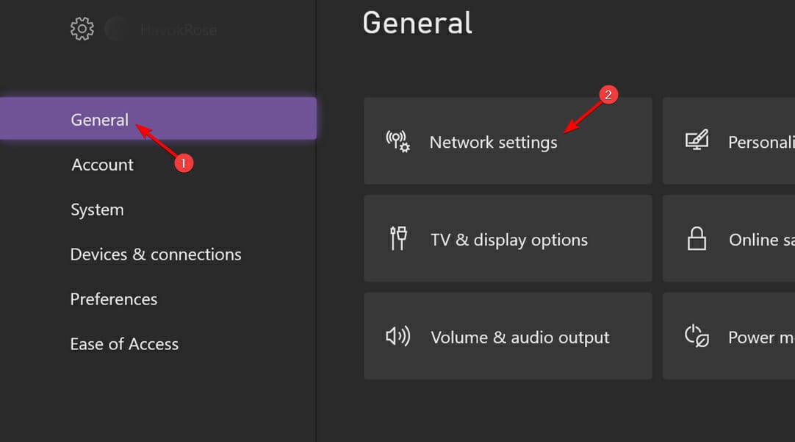Click the personalization monitor-pen icon
795x442 pixels.
click(x=697, y=140)
